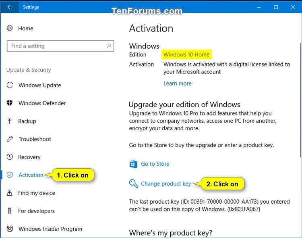
Task: Select Troubleshoot in the sidebar
Action: coord(35,139)
